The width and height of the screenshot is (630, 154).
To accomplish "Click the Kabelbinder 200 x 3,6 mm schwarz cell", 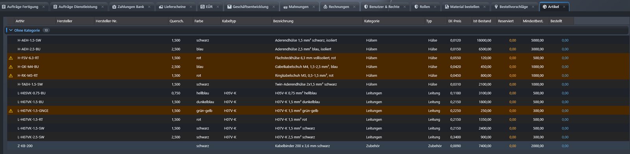I will coord(302,146).
